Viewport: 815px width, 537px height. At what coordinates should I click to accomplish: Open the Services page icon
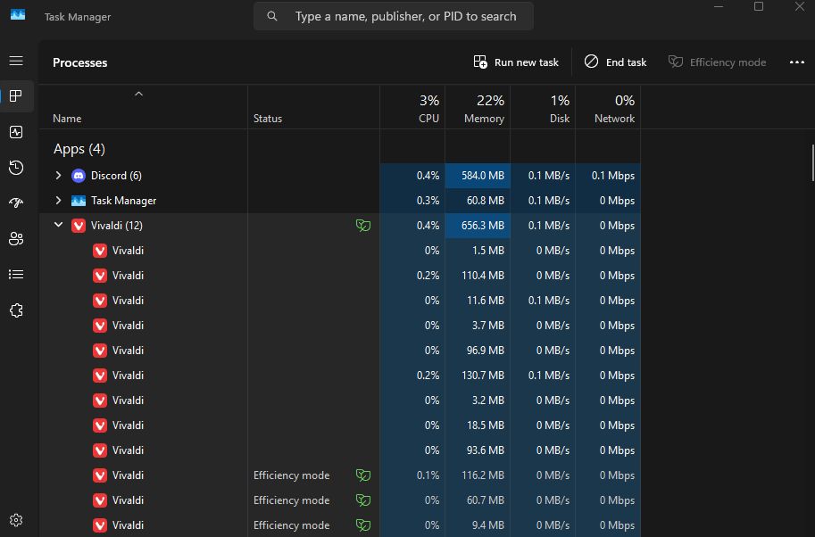pyautogui.click(x=16, y=310)
